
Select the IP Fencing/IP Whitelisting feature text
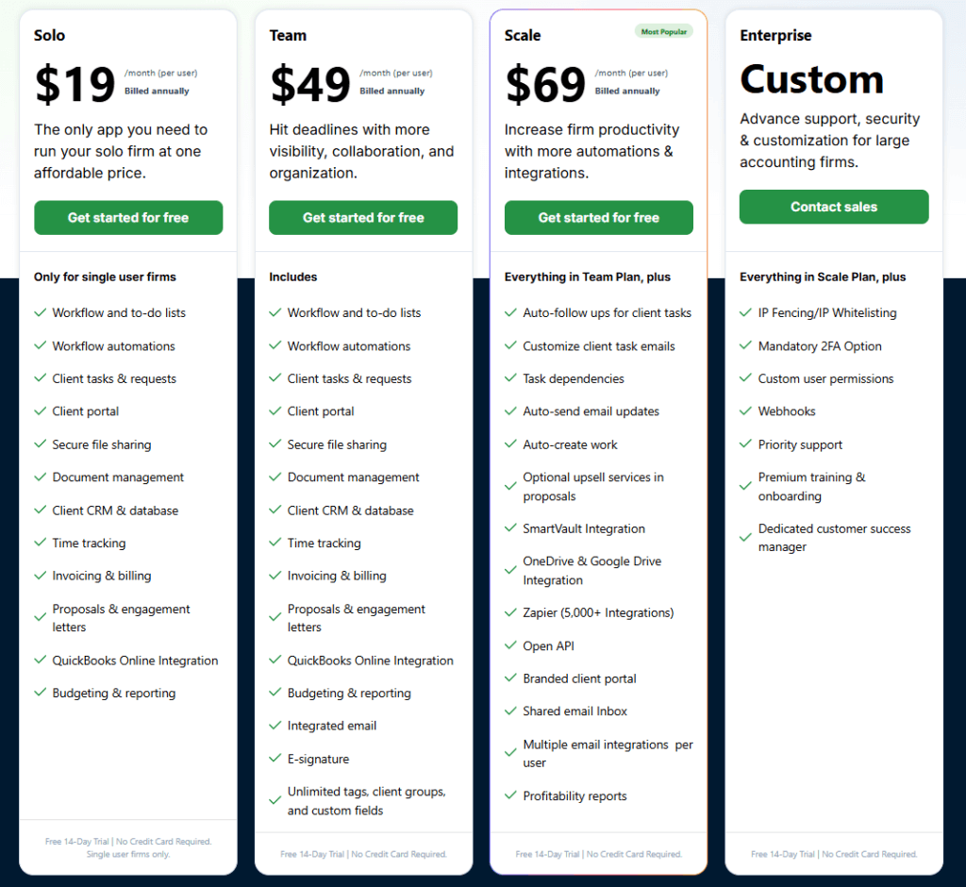click(x=827, y=313)
